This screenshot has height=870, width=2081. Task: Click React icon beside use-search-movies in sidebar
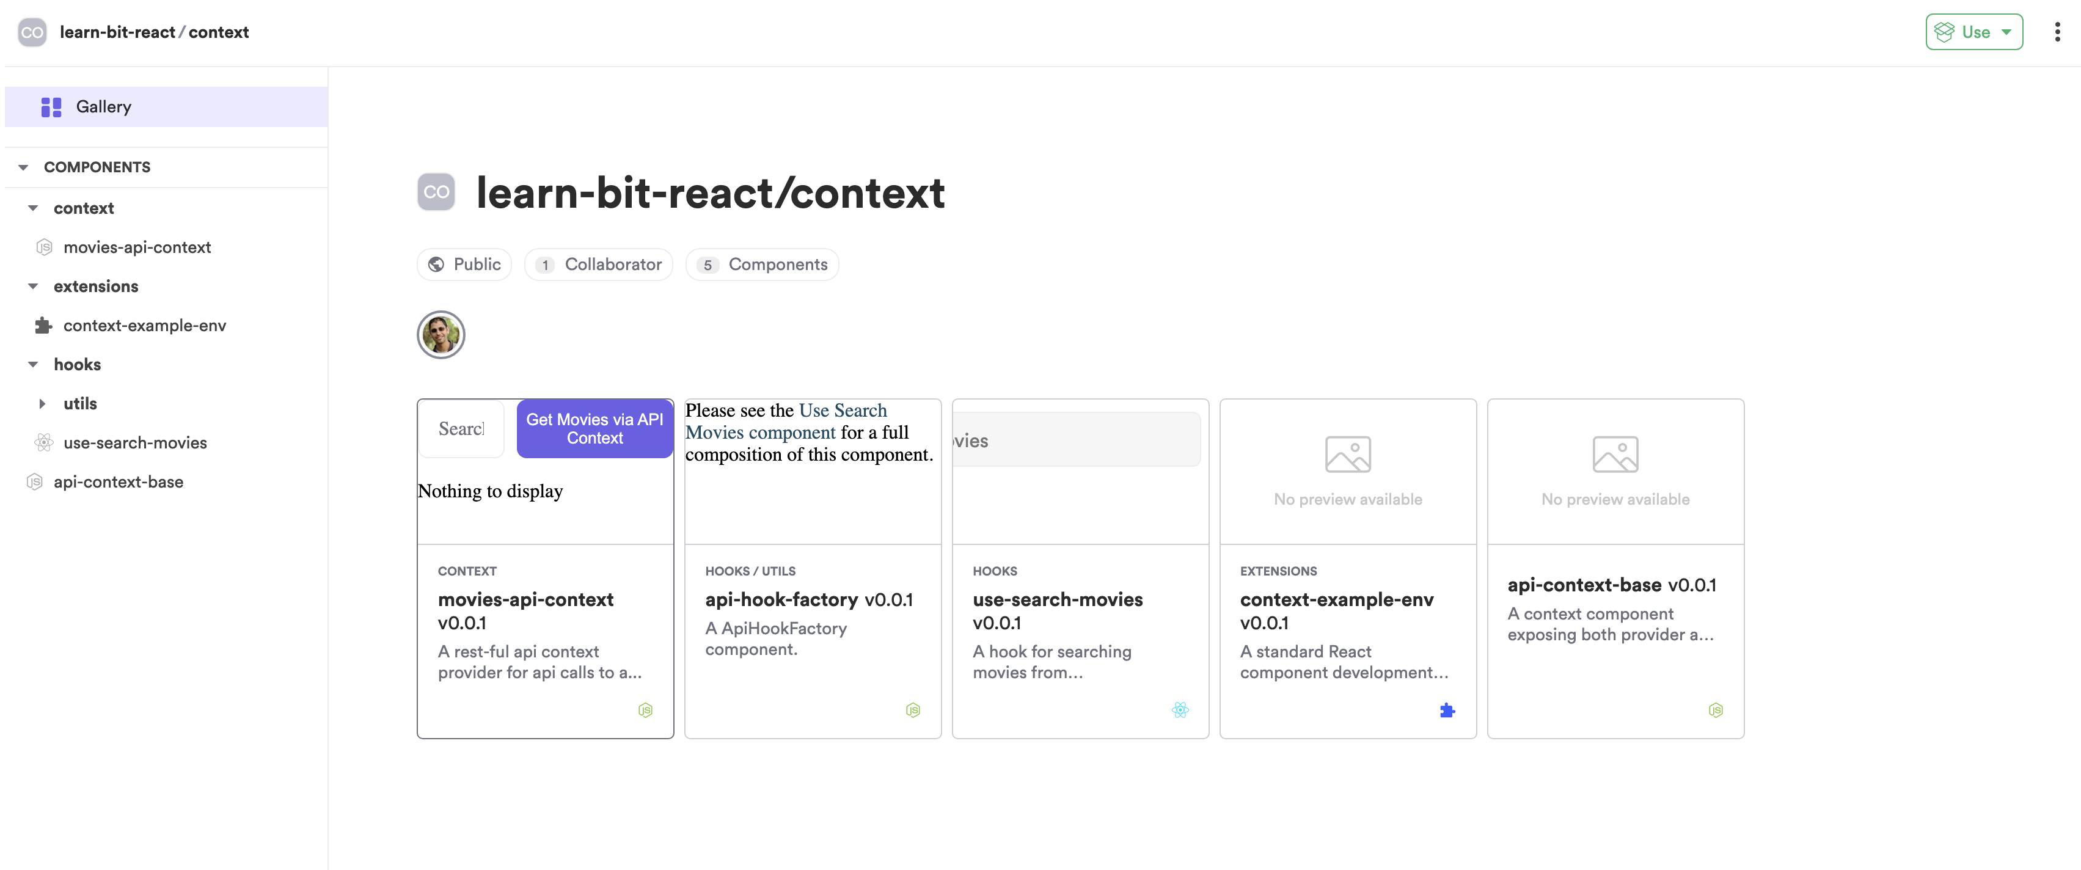(45, 443)
